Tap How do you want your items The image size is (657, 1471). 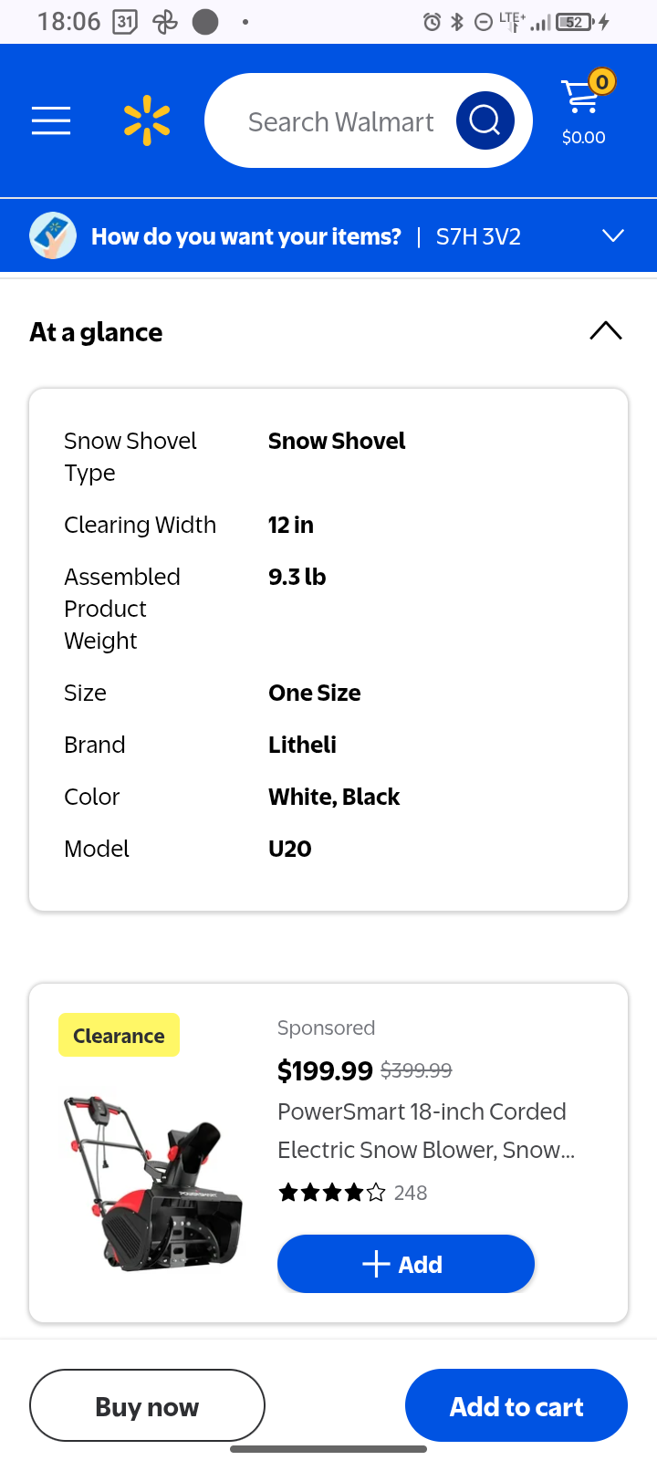pyautogui.click(x=246, y=237)
